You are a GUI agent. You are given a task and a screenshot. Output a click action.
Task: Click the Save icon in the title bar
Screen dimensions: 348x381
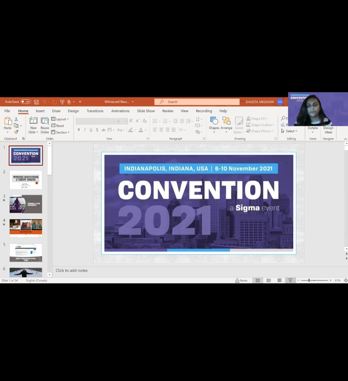[x=36, y=102]
